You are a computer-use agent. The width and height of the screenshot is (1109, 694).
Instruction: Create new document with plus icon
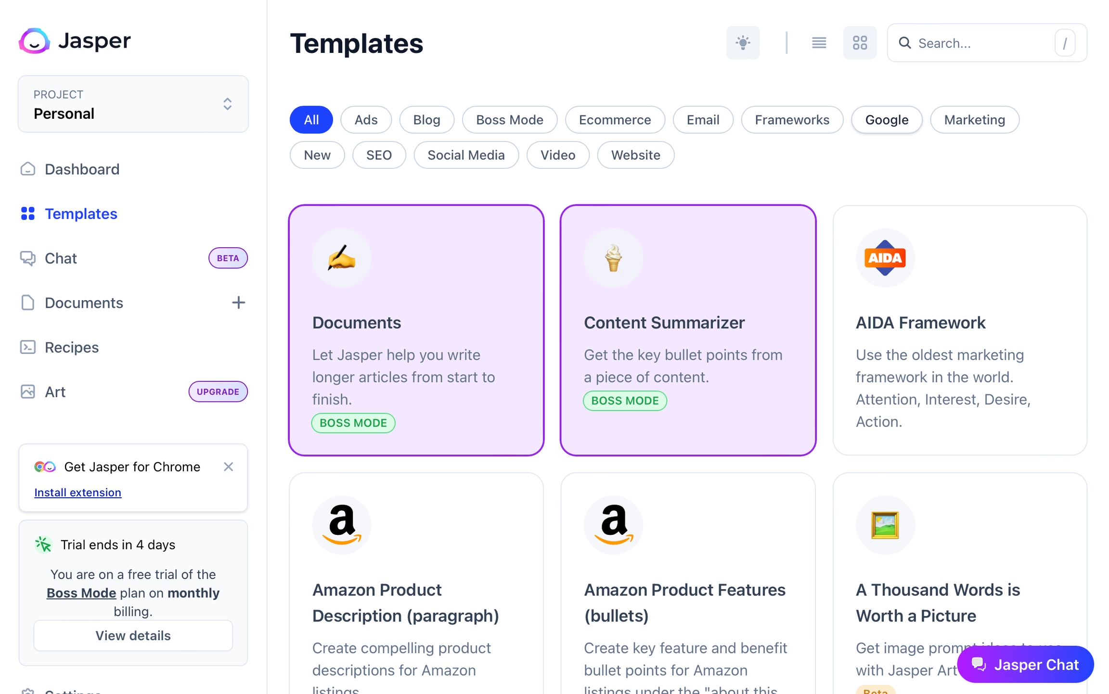click(x=238, y=303)
